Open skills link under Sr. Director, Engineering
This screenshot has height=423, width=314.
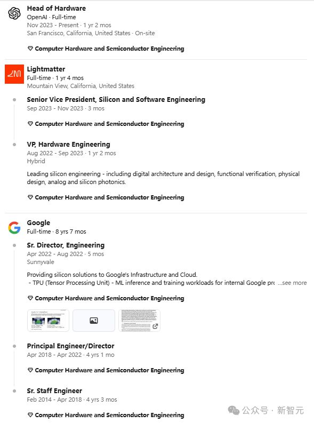click(109, 298)
